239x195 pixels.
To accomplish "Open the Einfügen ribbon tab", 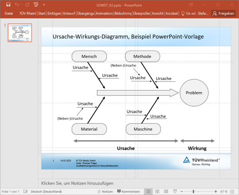I will click(x=54, y=13).
